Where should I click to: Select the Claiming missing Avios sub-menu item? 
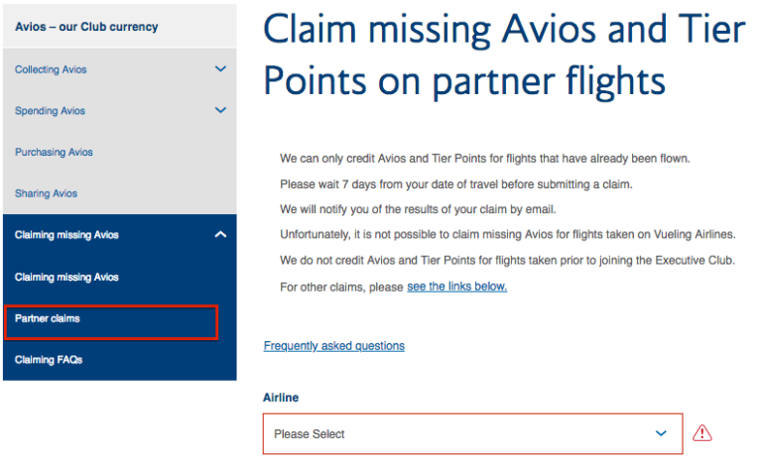pos(66,278)
